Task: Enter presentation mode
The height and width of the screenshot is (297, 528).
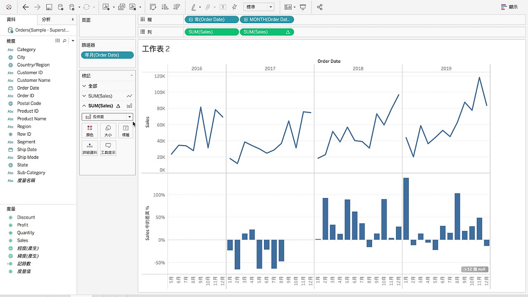Action: (303, 7)
